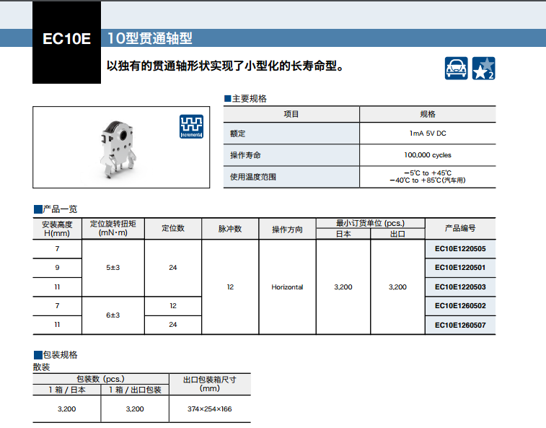Click the star icon with number 2

pyautogui.click(x=483, y=68)
